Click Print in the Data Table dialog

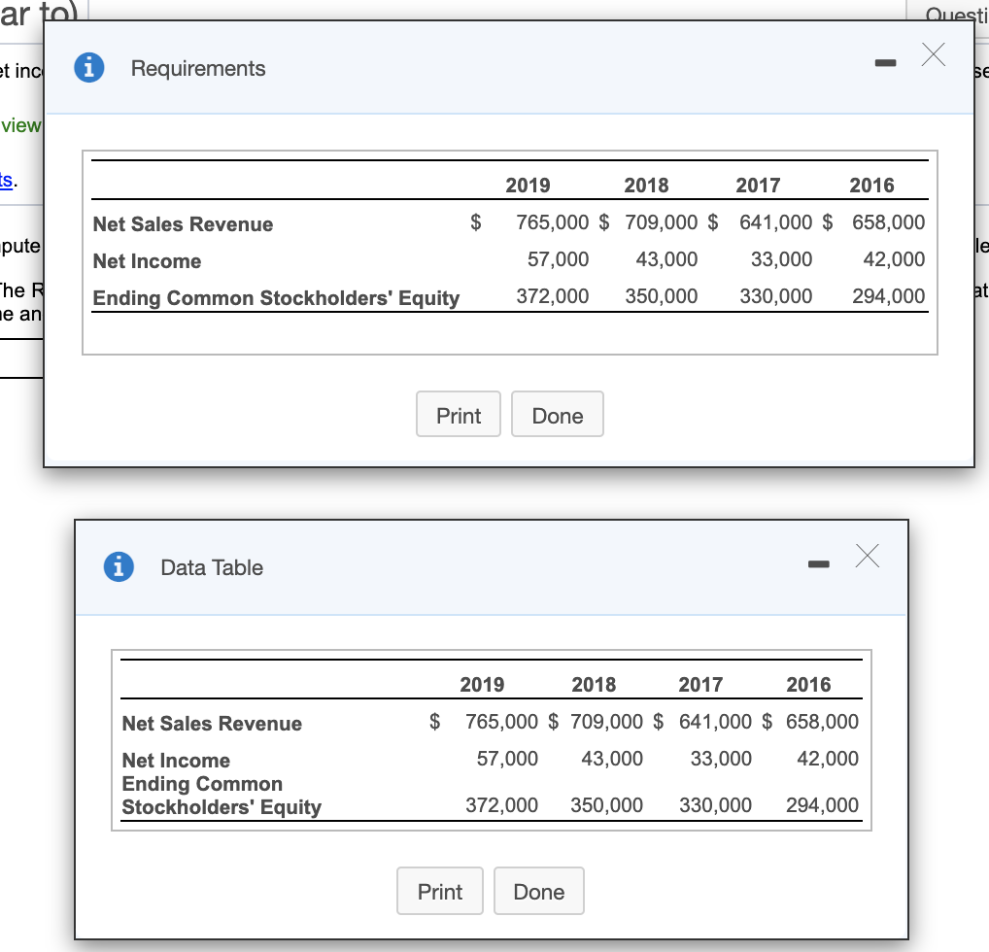tap(439, 891)
